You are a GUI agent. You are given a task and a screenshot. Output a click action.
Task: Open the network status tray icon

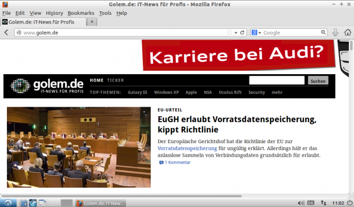[324, 203]
